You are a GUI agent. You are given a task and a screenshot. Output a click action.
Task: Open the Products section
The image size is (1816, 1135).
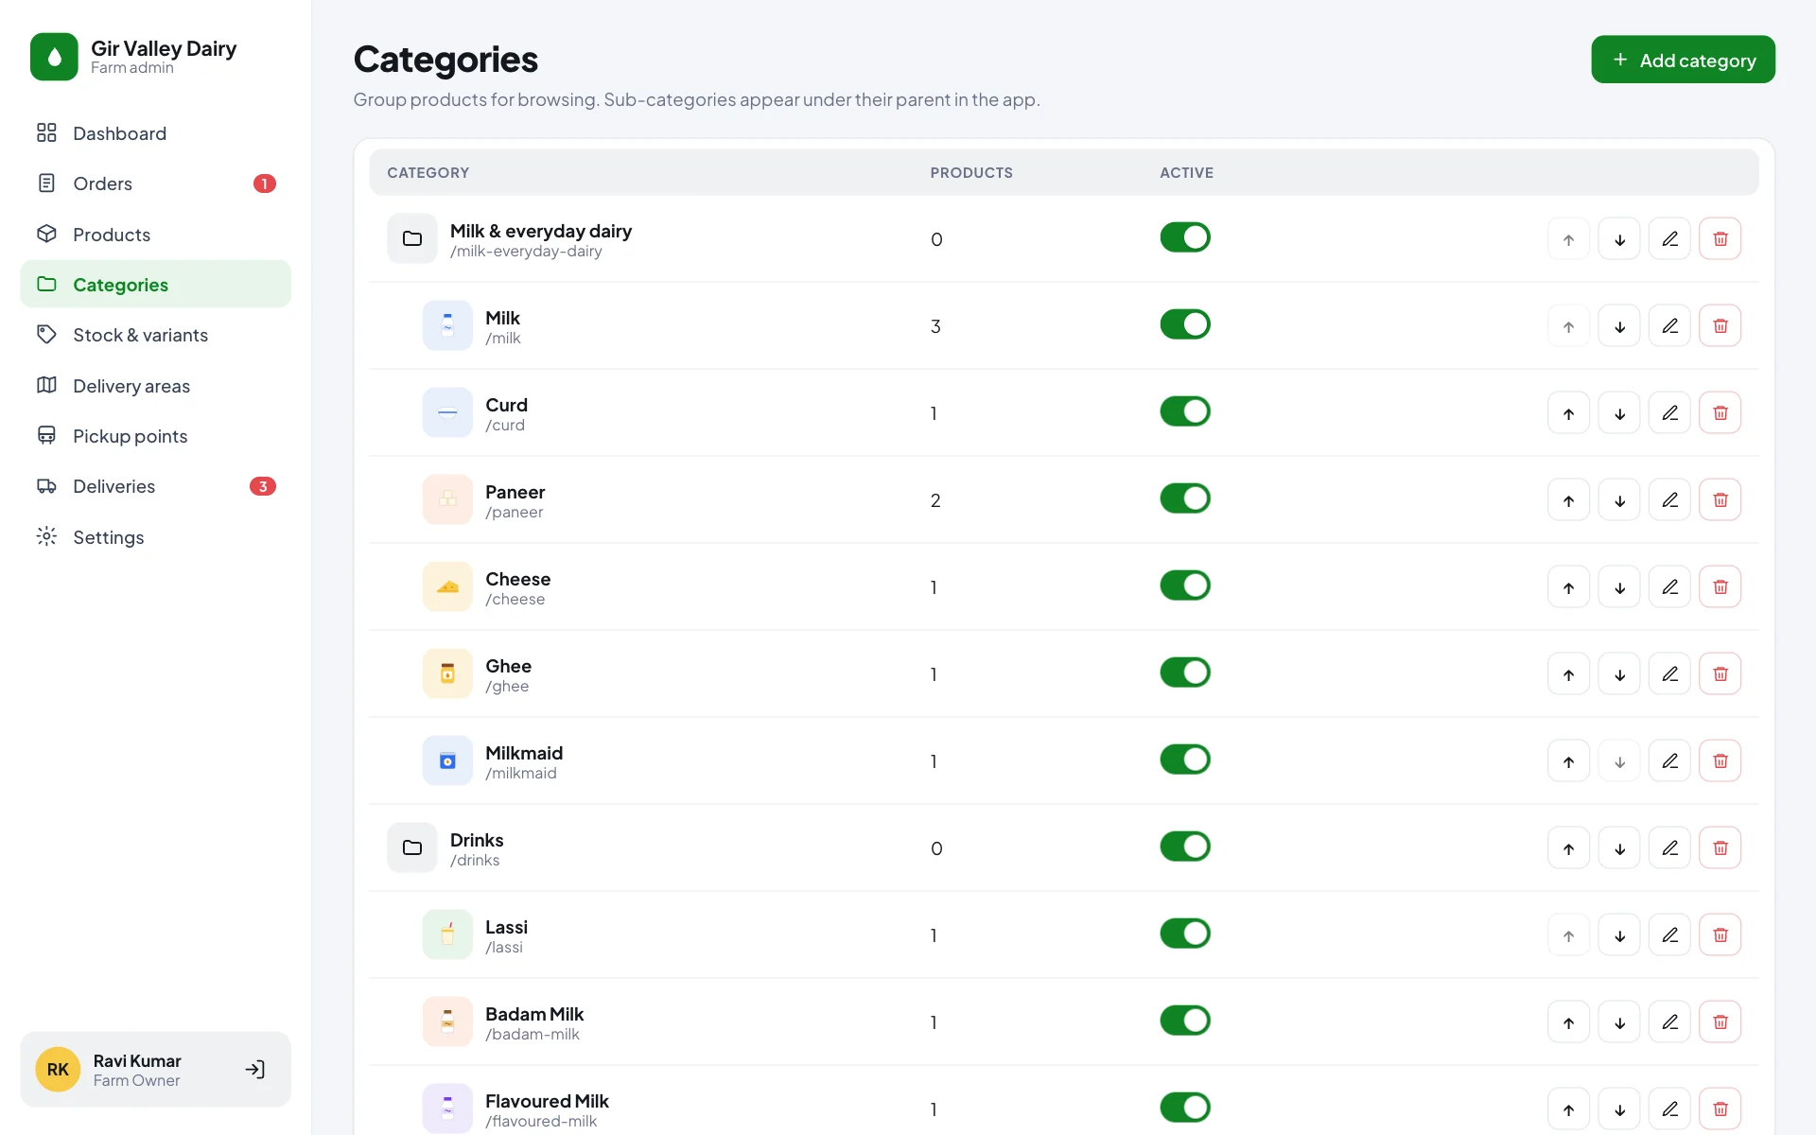coord(156,235)
